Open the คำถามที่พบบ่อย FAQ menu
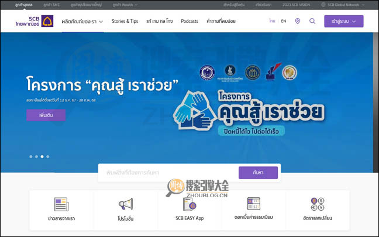 [221, 21]
